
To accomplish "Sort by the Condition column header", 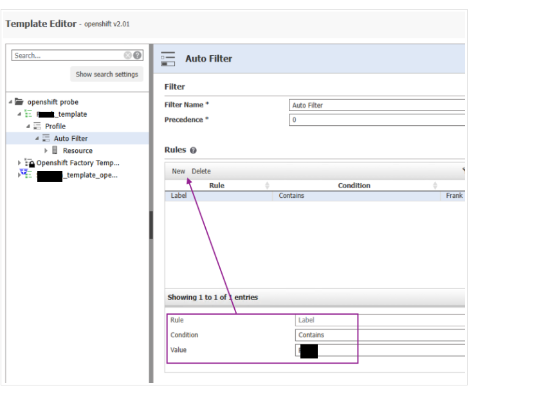I will coord(354,186).
